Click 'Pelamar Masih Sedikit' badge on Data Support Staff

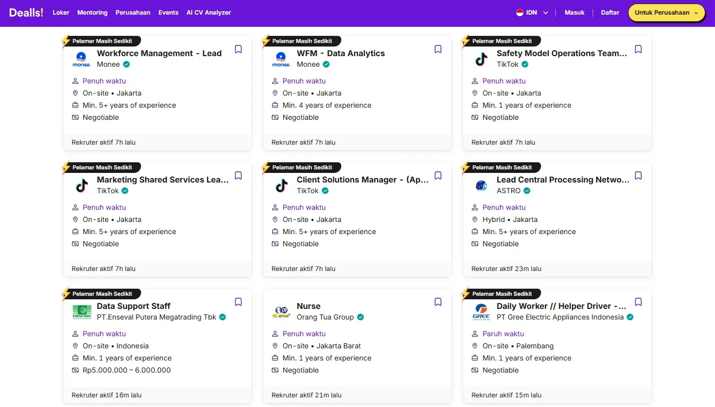click(101, 294)
